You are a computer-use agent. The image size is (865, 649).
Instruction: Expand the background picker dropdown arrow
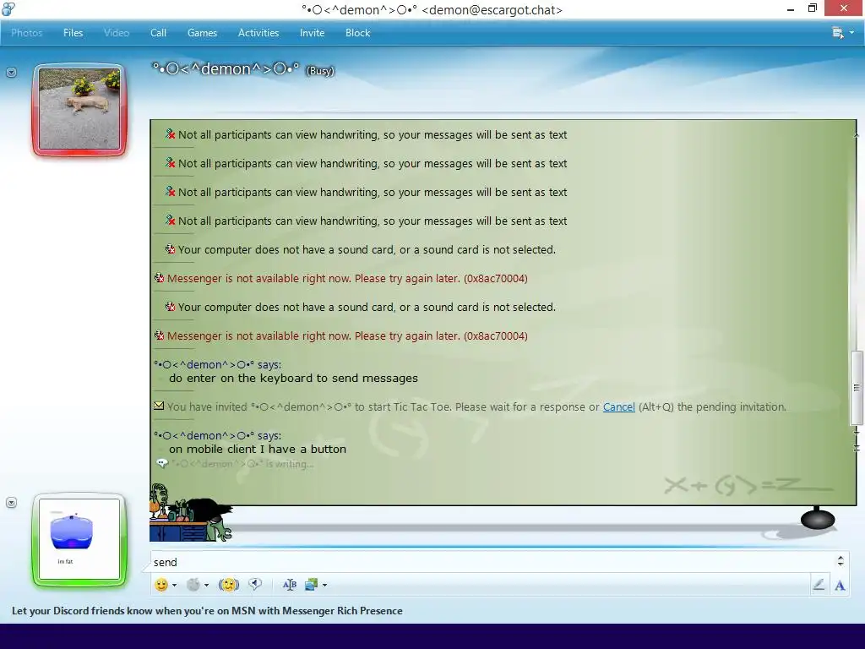[324, 586]
